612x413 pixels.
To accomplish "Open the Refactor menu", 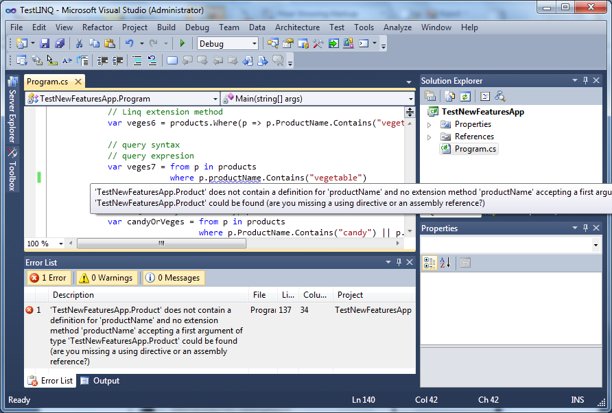I will [97, 27].
